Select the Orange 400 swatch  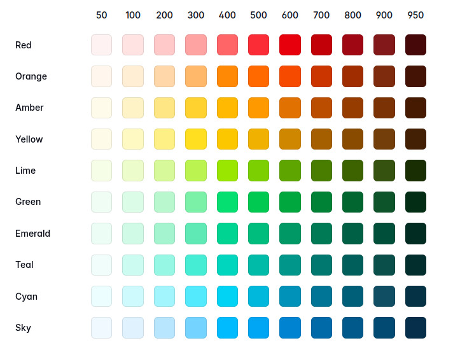227,76
